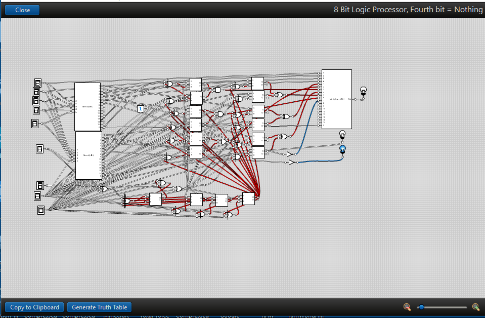485x318 pixels.
Task: Select the rightmost flip-flop in the bottom row
Action: tap(248, 199)
